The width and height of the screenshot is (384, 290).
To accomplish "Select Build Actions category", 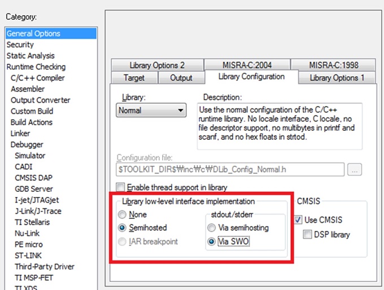I will 32,122.
